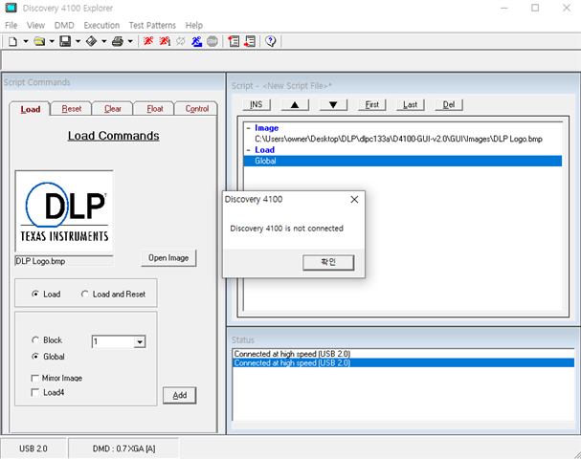Image resolution: width=581 pixels, height=459 pixels.
Task: Switch to the Clear tab
Action: tap(113, 109)
